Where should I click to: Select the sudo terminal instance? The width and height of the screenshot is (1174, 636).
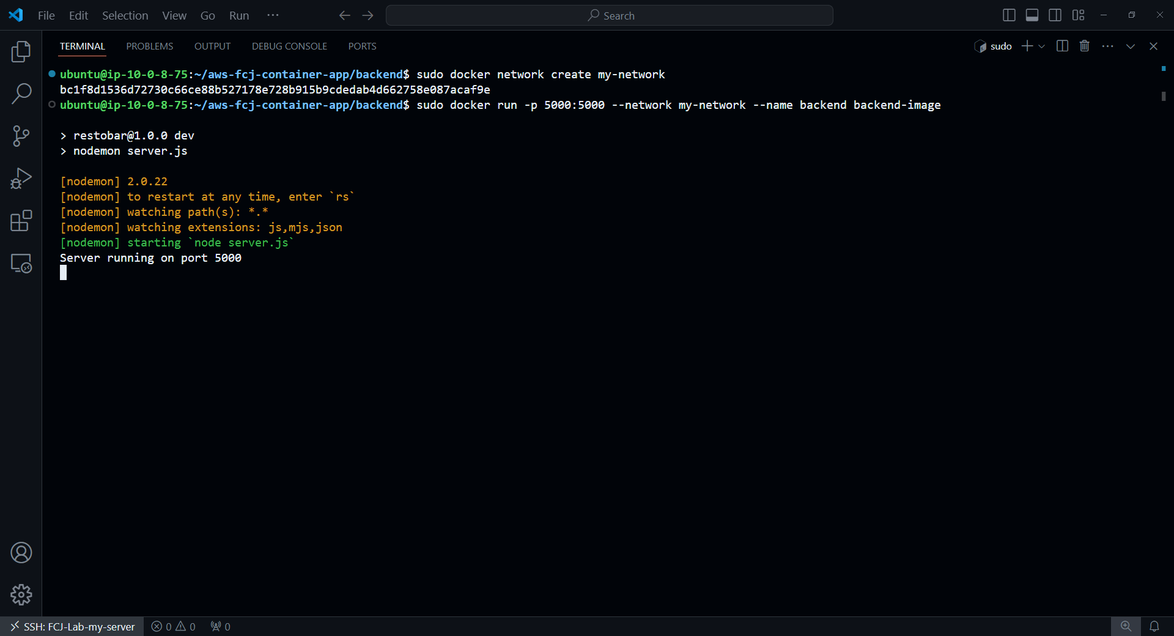coord(993,46)
